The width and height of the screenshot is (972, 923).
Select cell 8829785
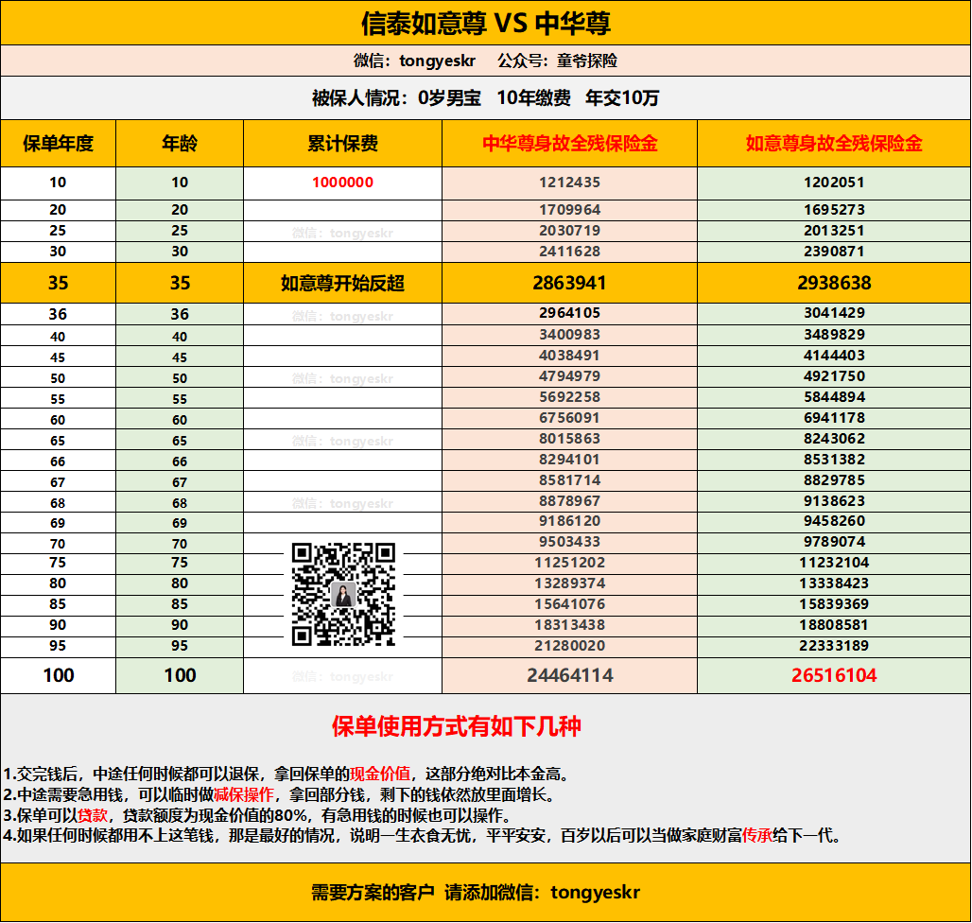click(834, 480)
